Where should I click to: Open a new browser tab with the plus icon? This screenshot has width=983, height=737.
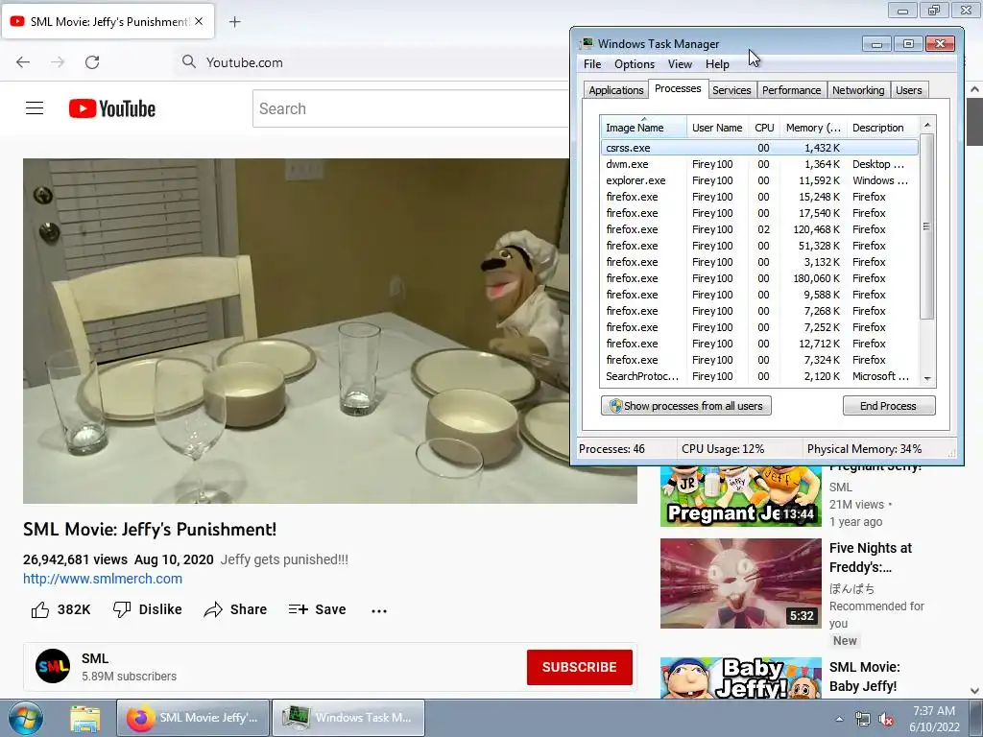(x=234, y=22)
